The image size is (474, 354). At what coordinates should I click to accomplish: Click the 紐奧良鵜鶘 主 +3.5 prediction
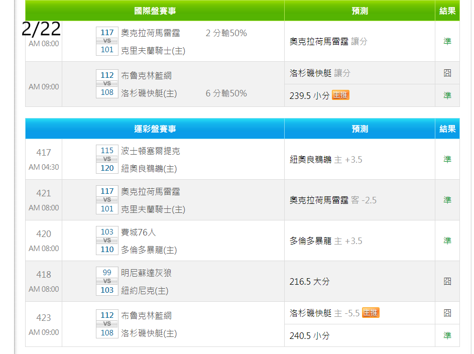326,159
